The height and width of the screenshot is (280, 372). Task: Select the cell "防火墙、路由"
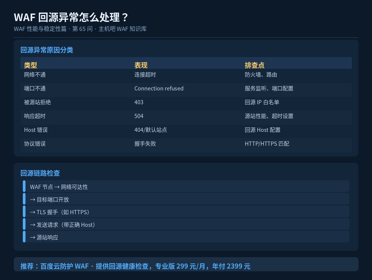tap(261, 75)
